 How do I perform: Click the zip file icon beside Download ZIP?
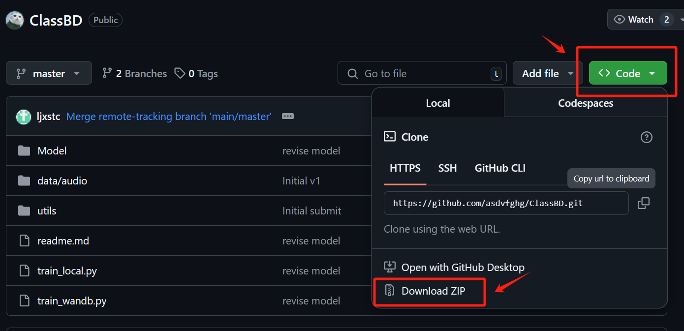(x=390, y=291)
